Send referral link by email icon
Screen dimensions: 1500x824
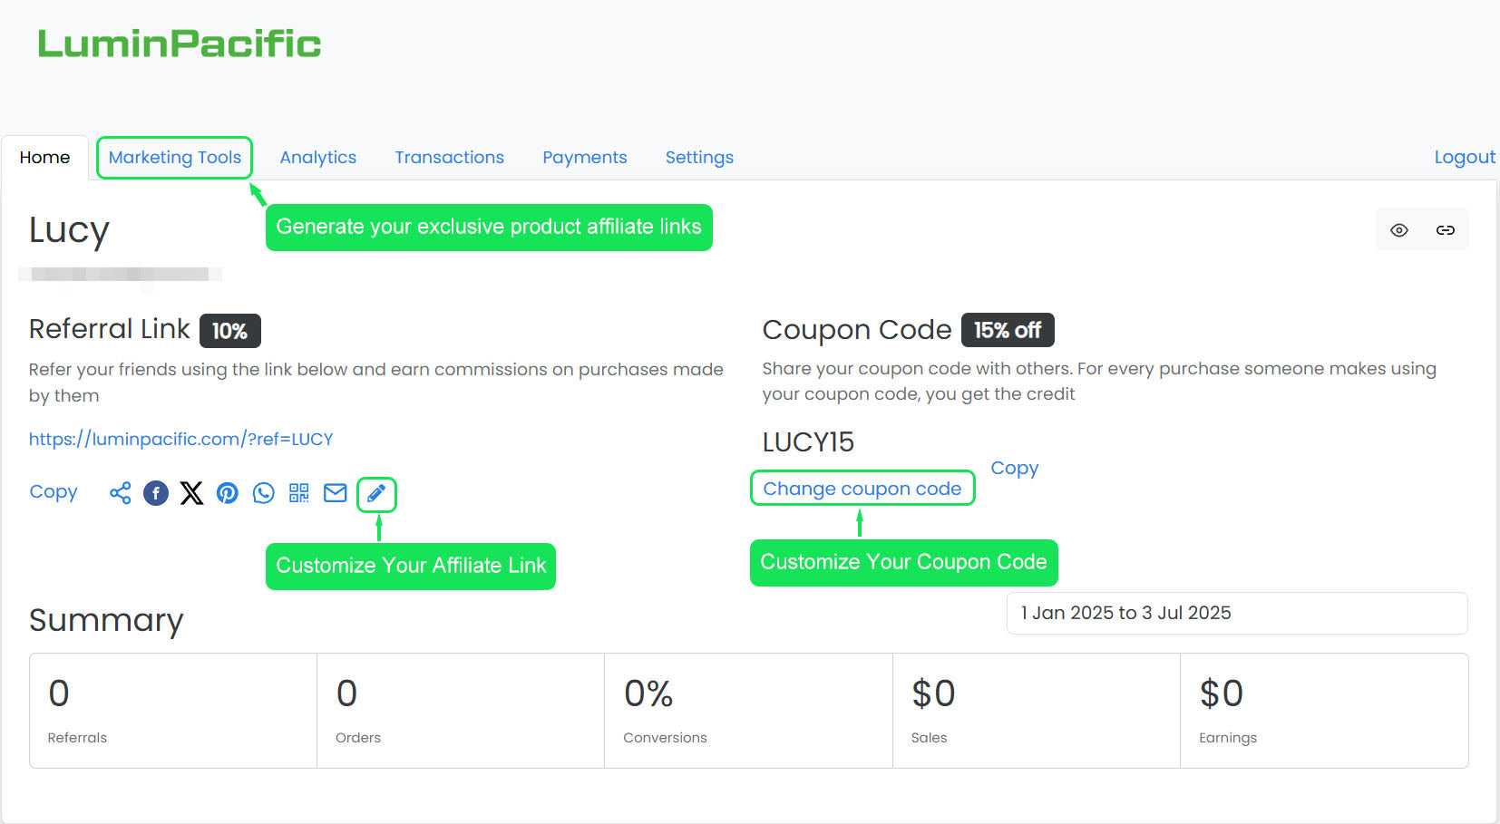coord(336,493)
